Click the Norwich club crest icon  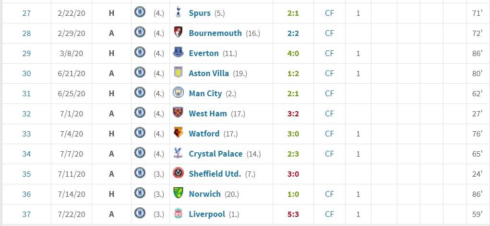coord(179,194)
